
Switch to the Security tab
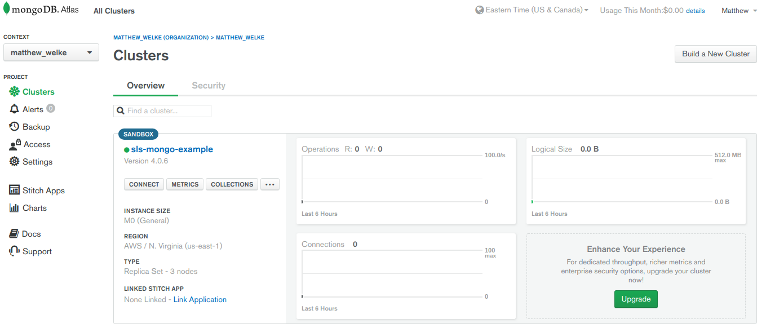(x=208, y=85)
